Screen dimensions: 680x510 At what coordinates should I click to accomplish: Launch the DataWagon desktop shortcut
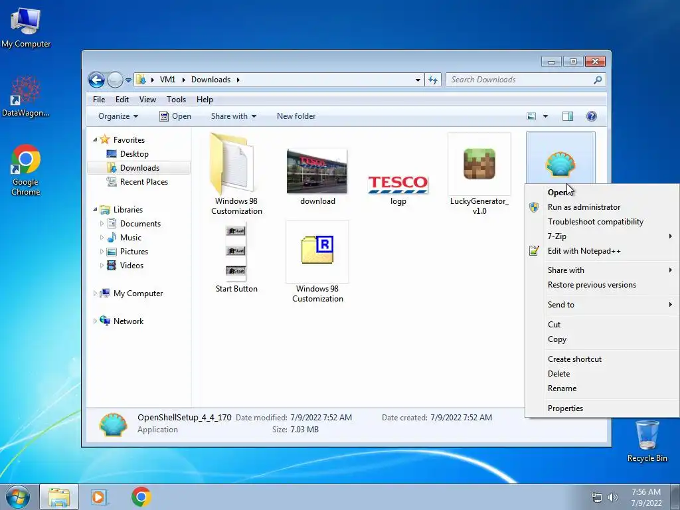26,96
